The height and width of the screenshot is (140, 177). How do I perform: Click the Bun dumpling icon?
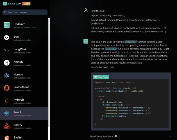(7, 37)
